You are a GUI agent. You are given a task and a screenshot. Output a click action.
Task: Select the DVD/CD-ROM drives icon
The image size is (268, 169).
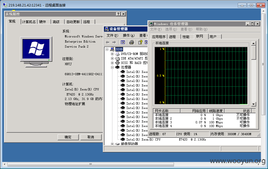(x=117, y=54)
